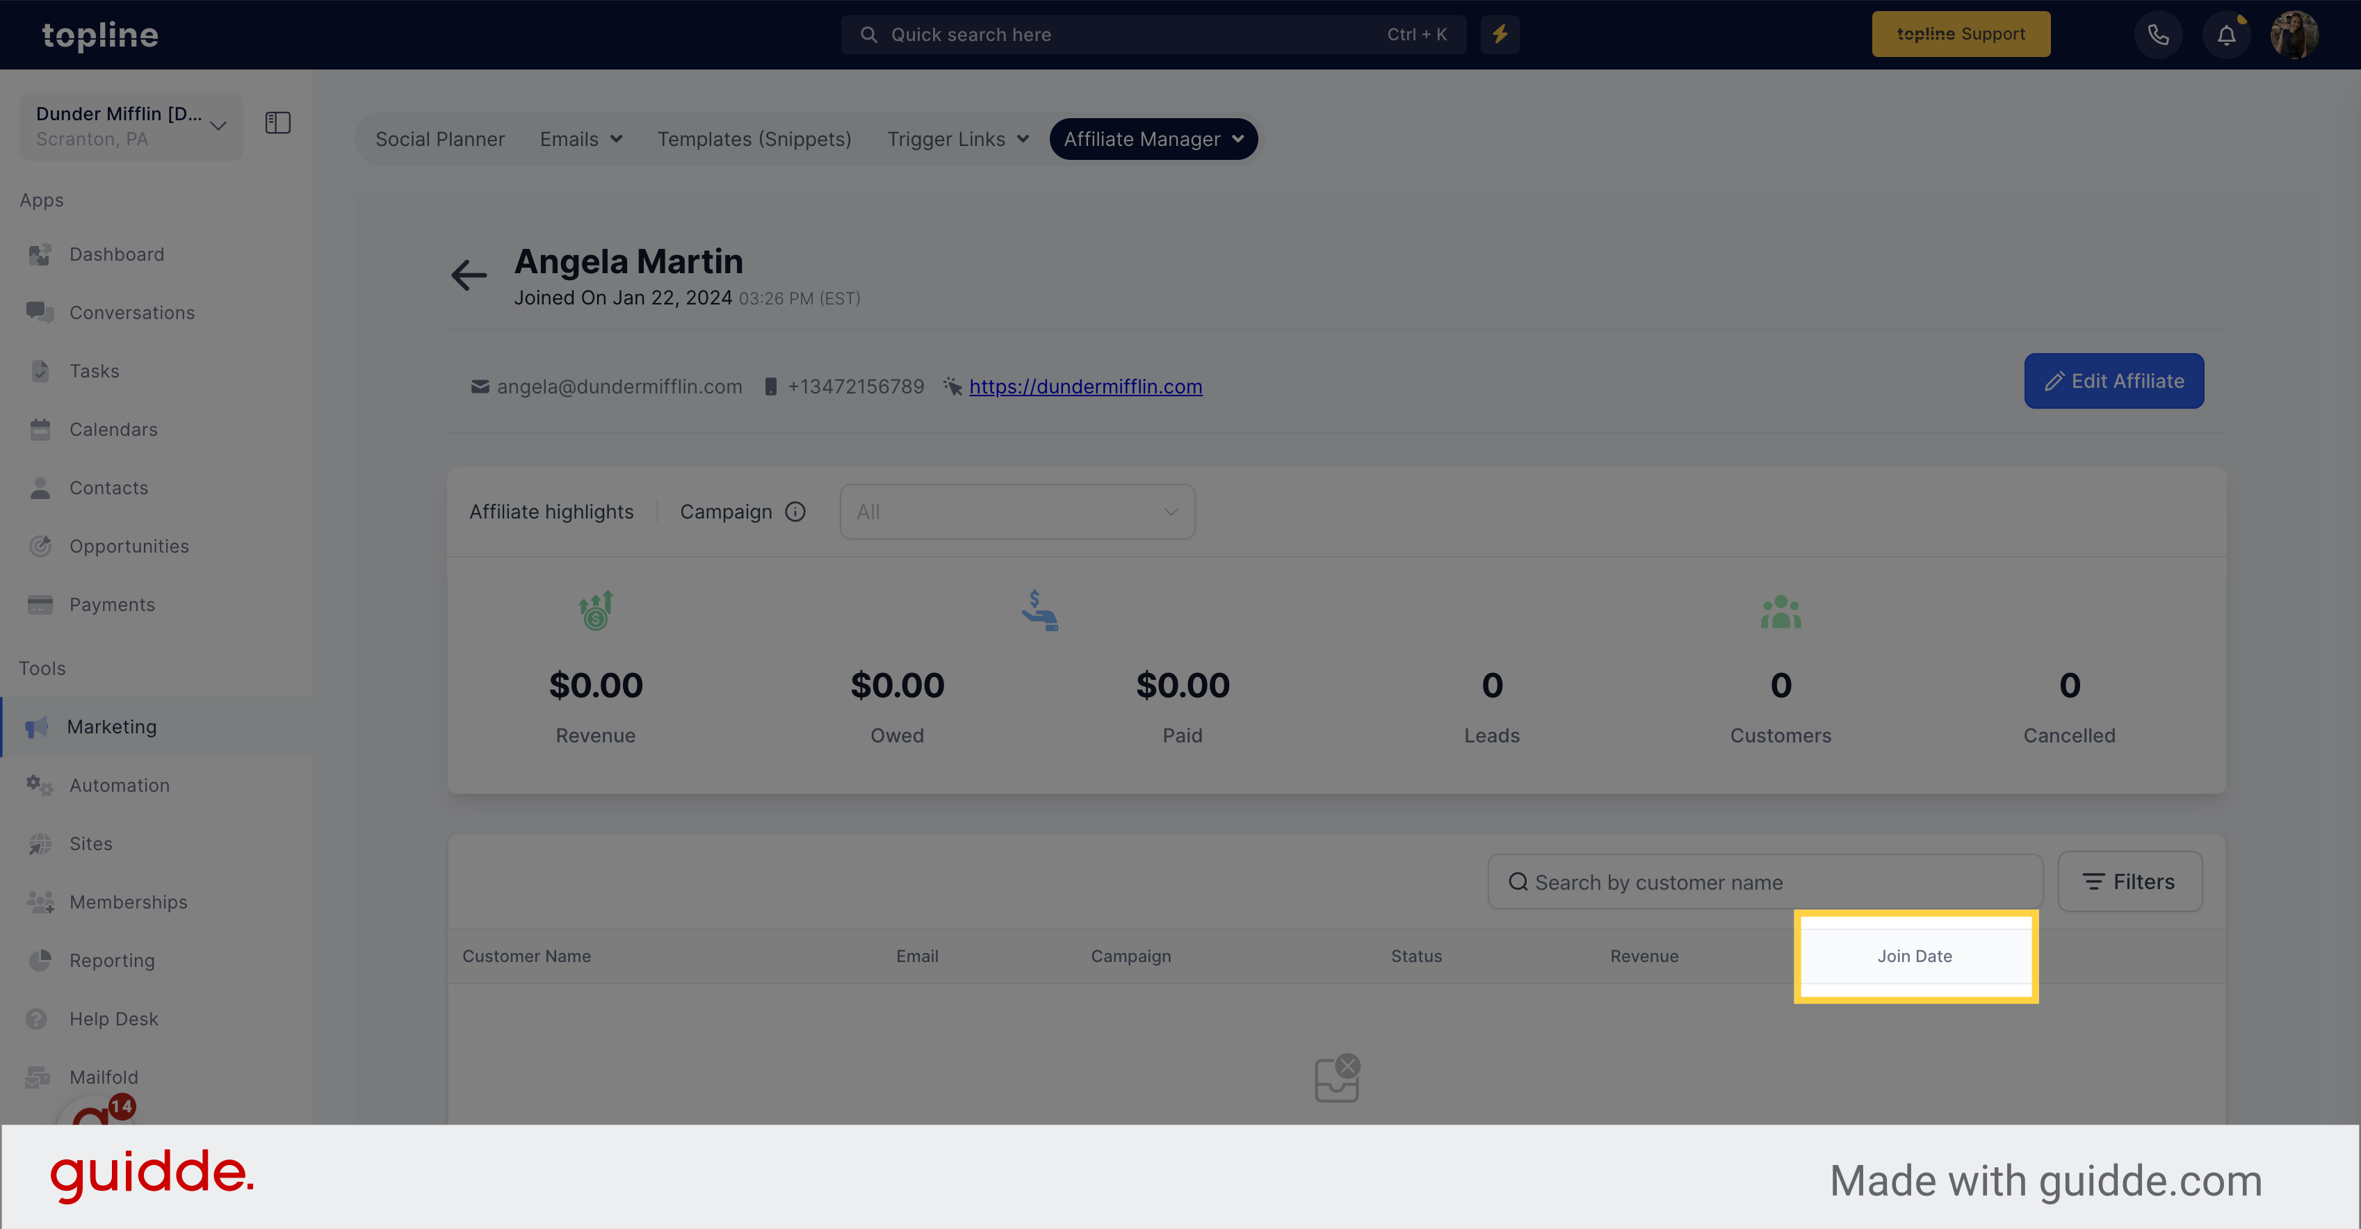This screenshot has width=2361, height=1229.
Task: Click the Revenue column header
Action: point(1644,956)
